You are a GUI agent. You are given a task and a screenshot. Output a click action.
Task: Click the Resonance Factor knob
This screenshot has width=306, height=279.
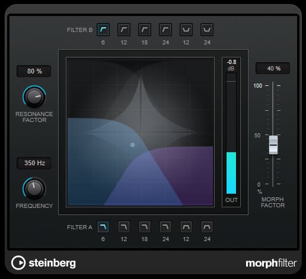(x=34, y=97)
